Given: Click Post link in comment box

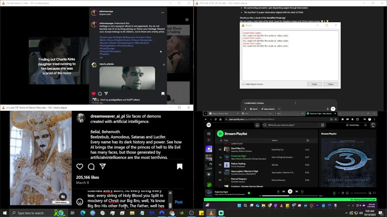Looking at the screenshot, I should point(179,202).
